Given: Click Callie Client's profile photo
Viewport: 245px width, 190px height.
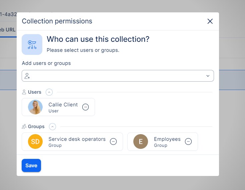Looking at the screenshot, I should 35,107.
